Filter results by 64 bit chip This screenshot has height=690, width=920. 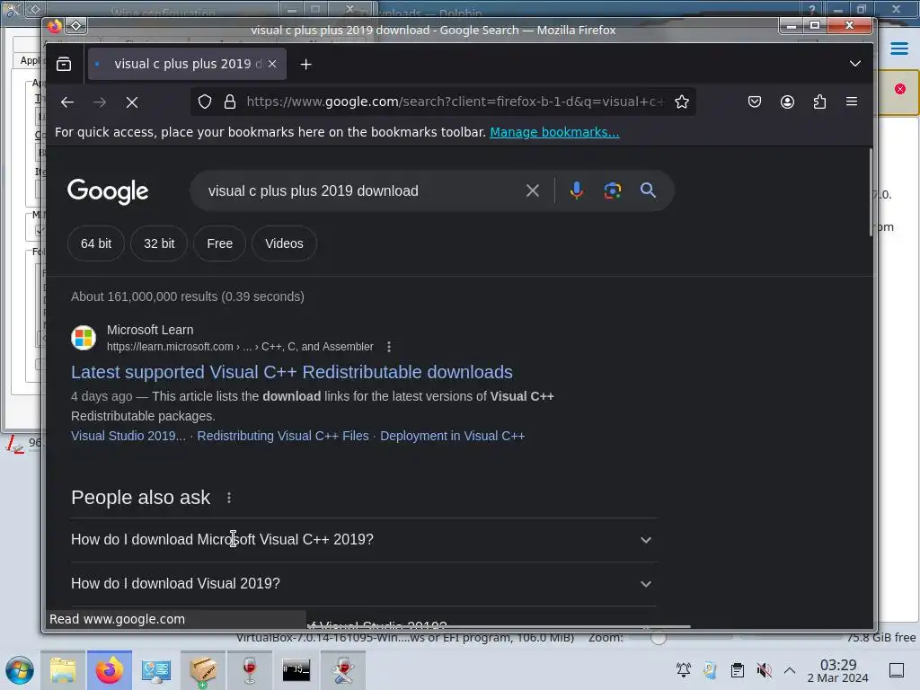pos(95,243)
